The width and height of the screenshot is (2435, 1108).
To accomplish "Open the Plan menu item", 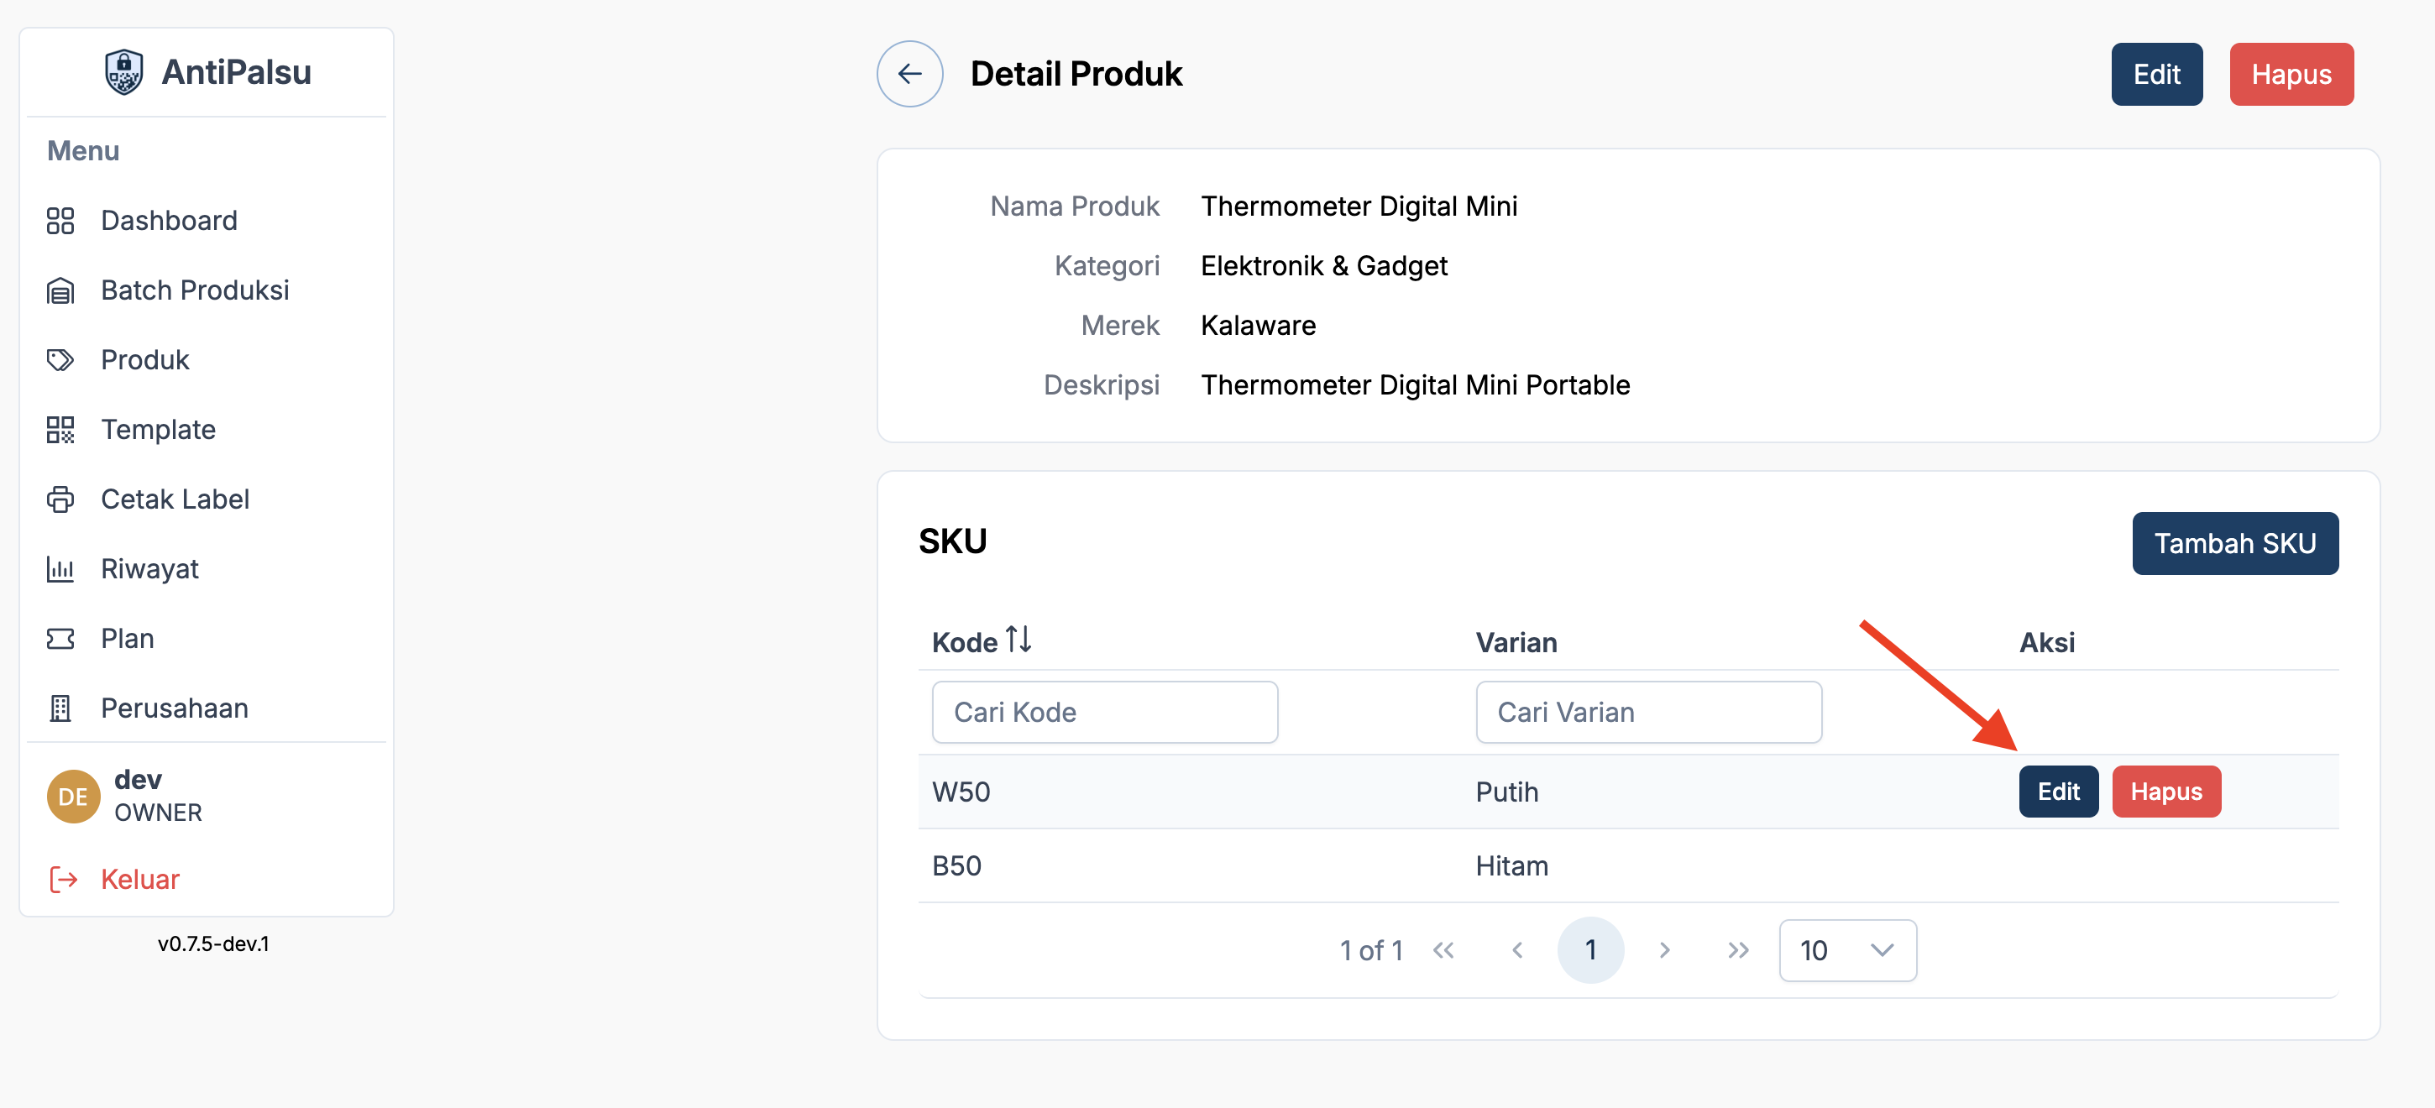I will coord(127,639).
